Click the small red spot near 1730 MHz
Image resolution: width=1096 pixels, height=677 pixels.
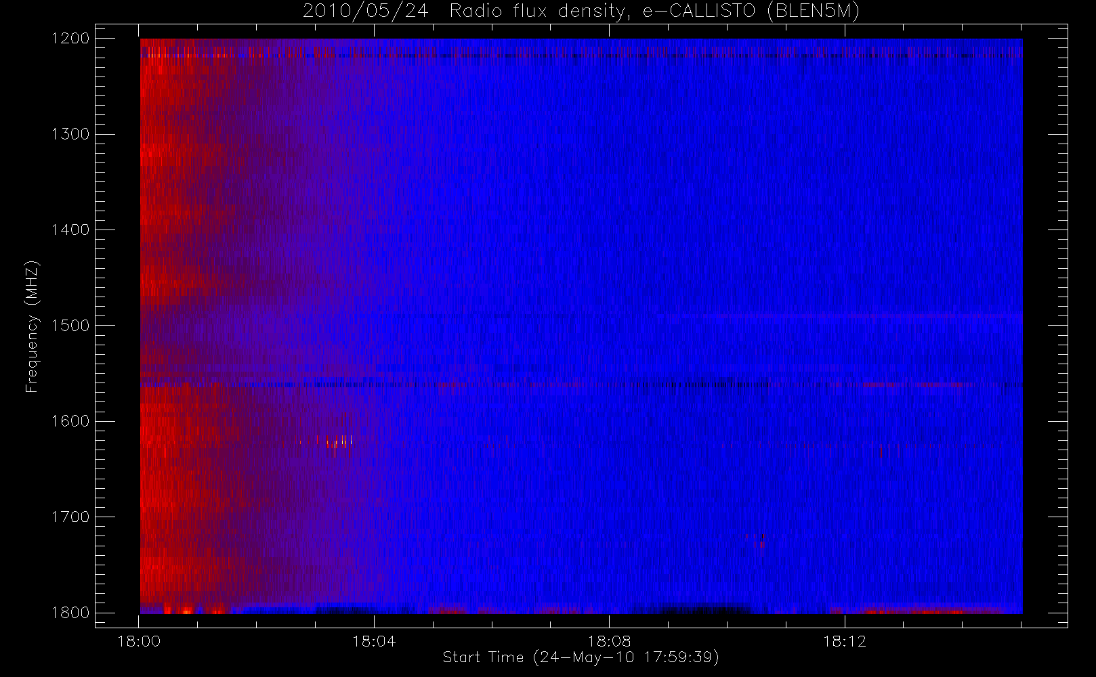pos(762,544)
